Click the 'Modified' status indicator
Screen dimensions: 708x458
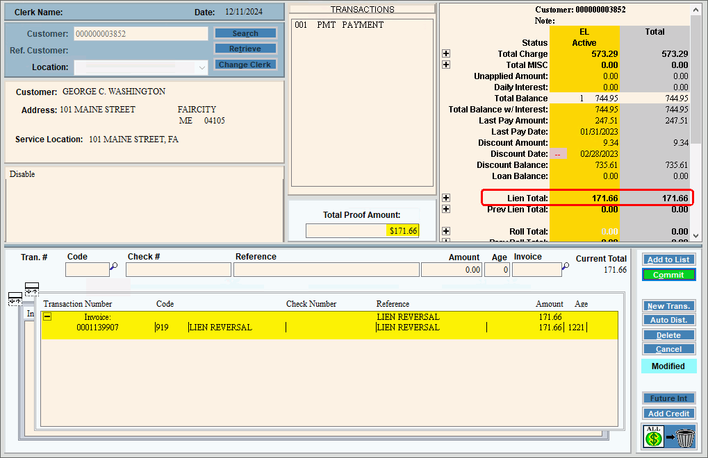(x=668, y=366)
